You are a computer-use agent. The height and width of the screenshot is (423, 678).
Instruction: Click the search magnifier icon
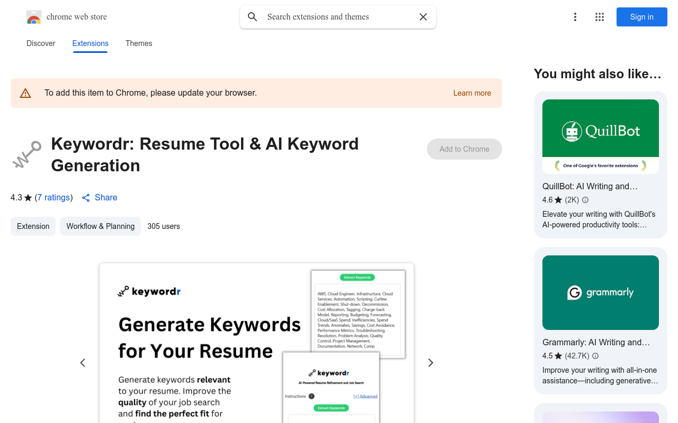coord(253,17)
